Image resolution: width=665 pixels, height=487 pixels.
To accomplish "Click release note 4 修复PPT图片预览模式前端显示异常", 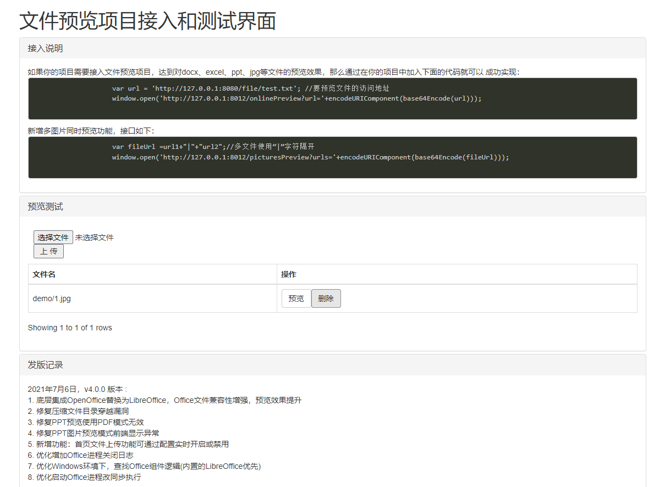I will point(94,433).
